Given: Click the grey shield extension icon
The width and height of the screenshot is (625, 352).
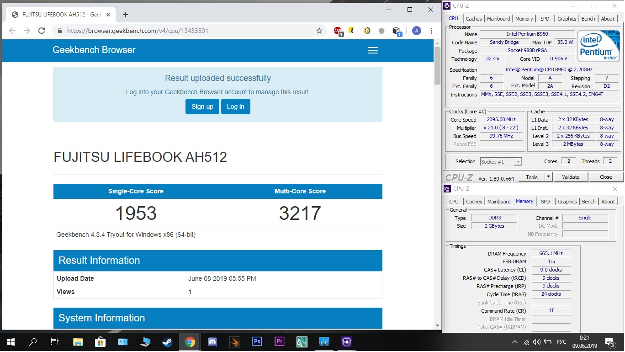Looking at the screenshot, I should pos(381,31).
